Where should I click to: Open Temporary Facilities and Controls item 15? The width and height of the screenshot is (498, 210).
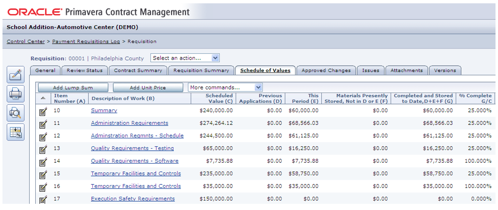pos(136,174)
